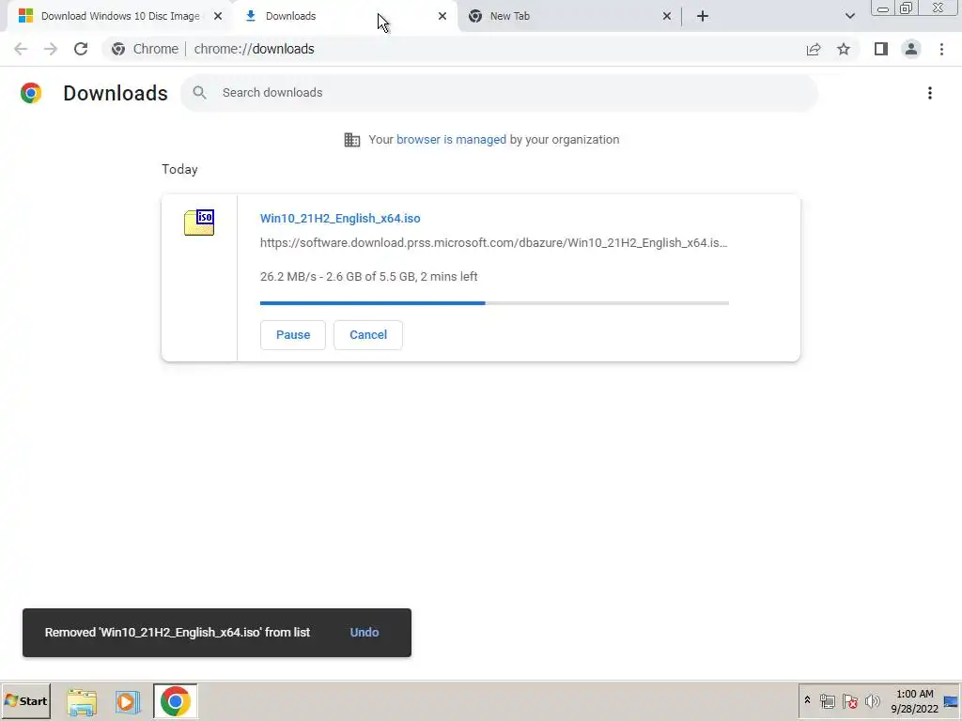Viewport: 962px width, 721px height.
Task: Close the Download Windows 10 Disc Image tab
Action: pyautogui.click(x=218, y=16)
